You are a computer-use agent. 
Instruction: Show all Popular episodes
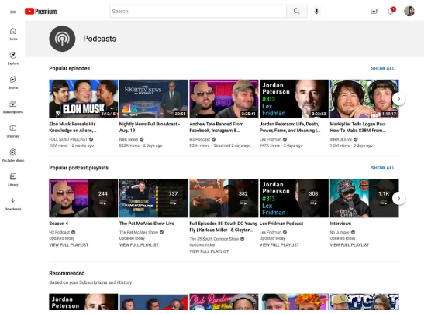coord(383,68)
